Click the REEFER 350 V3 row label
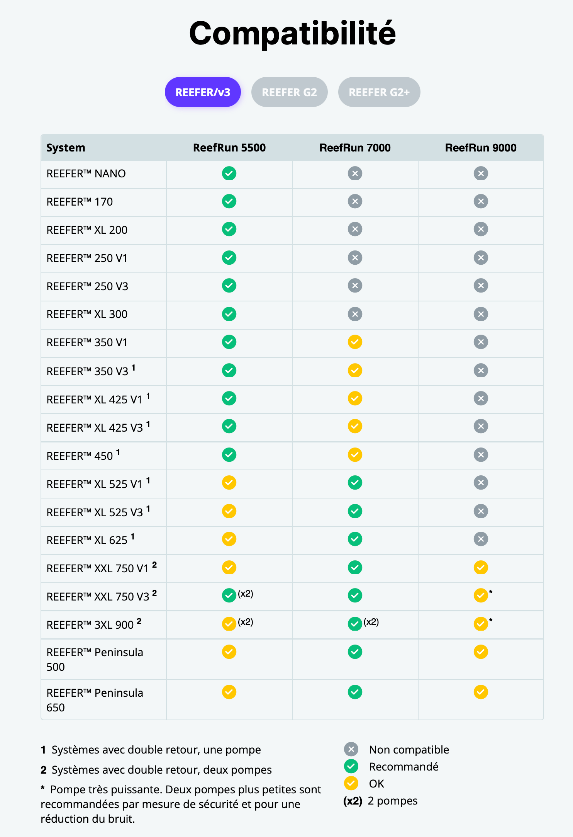 coord(91,371)
